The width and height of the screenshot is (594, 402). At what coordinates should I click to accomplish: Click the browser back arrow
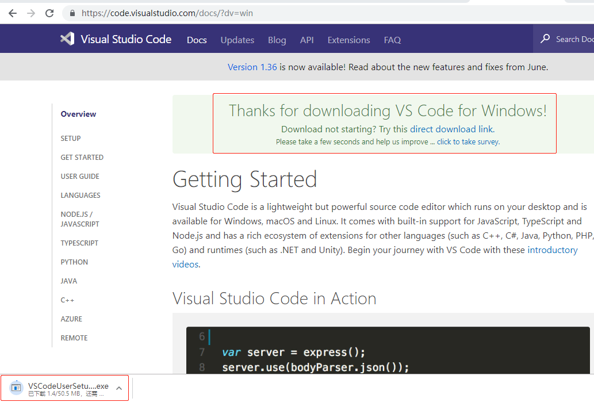pos(13,13)
